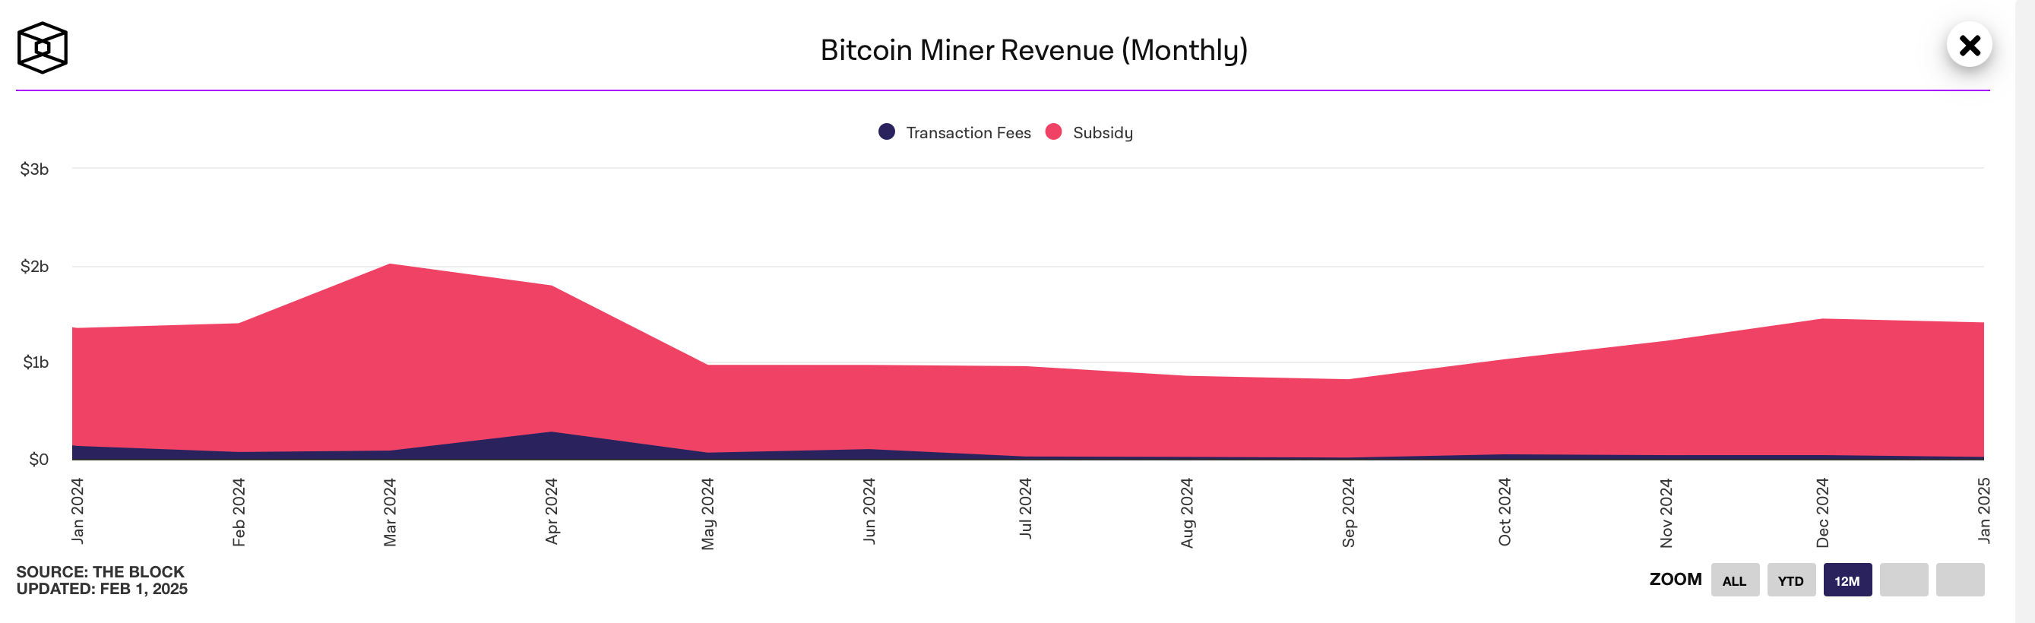Click the close X icon top right
Viewport: 2035px width, 623px height.
[1970, 46]
